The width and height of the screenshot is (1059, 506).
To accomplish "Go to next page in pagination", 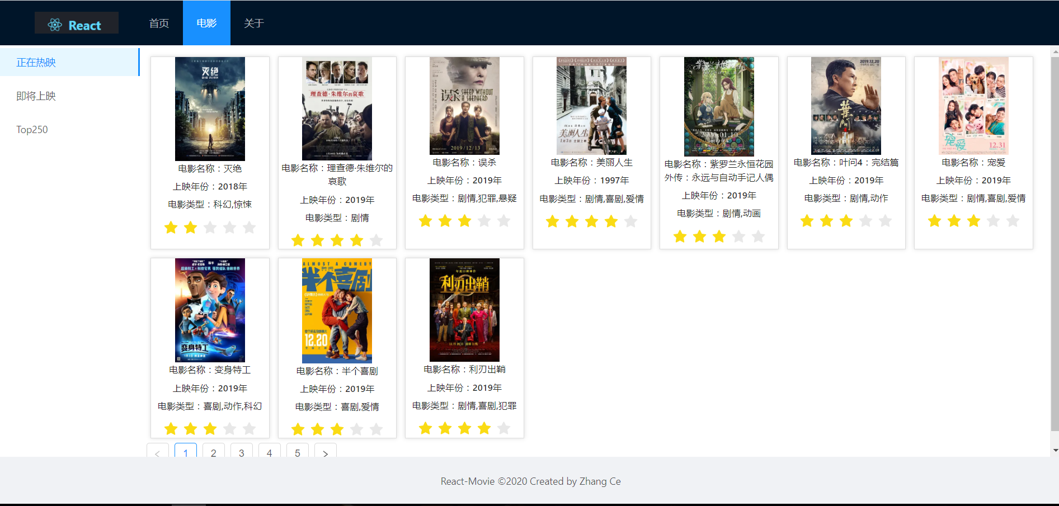I will [x=326, y=451].
